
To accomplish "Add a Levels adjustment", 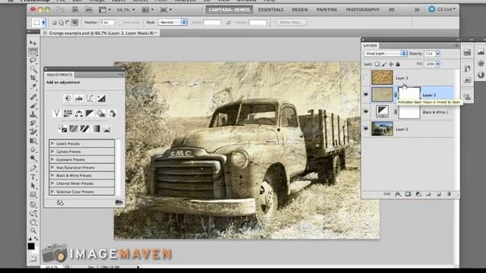I will (79, 99).
